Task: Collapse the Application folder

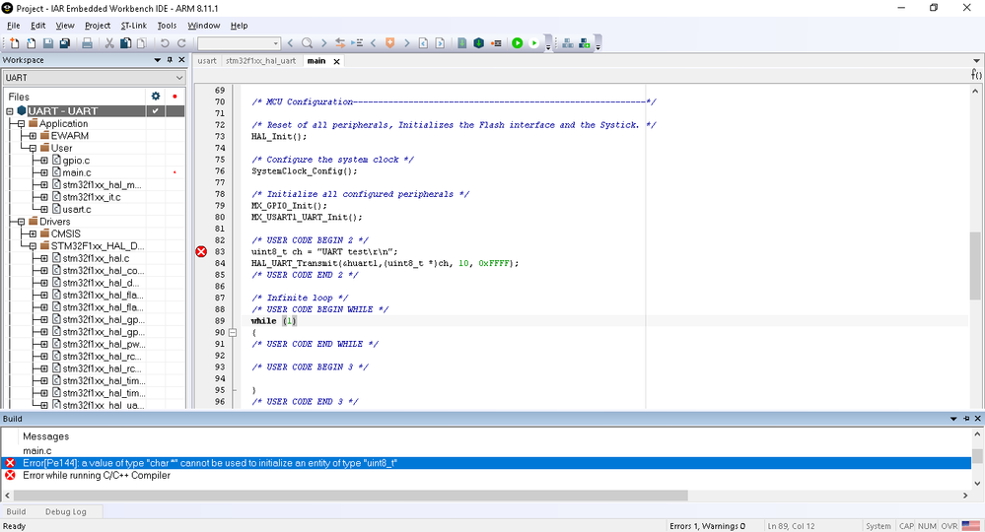Action: click(x=21, y=123)
